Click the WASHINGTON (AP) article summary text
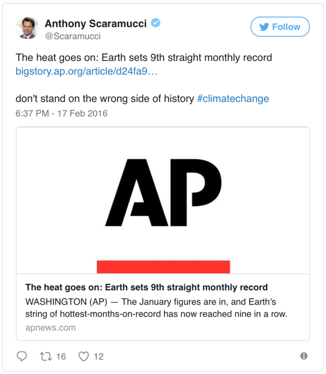326x374 pixels. [156, 307]
